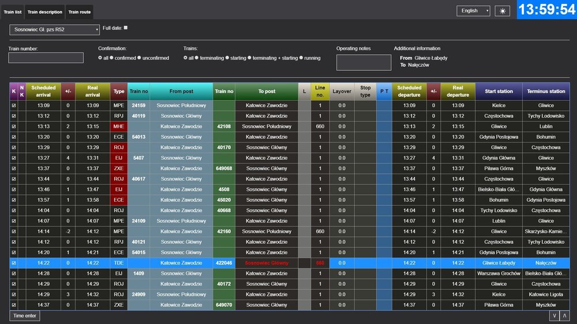The width and height of the screenshot is (577, 324).
Task: Choose the running trains filter
Action: [x=302, y=58]
